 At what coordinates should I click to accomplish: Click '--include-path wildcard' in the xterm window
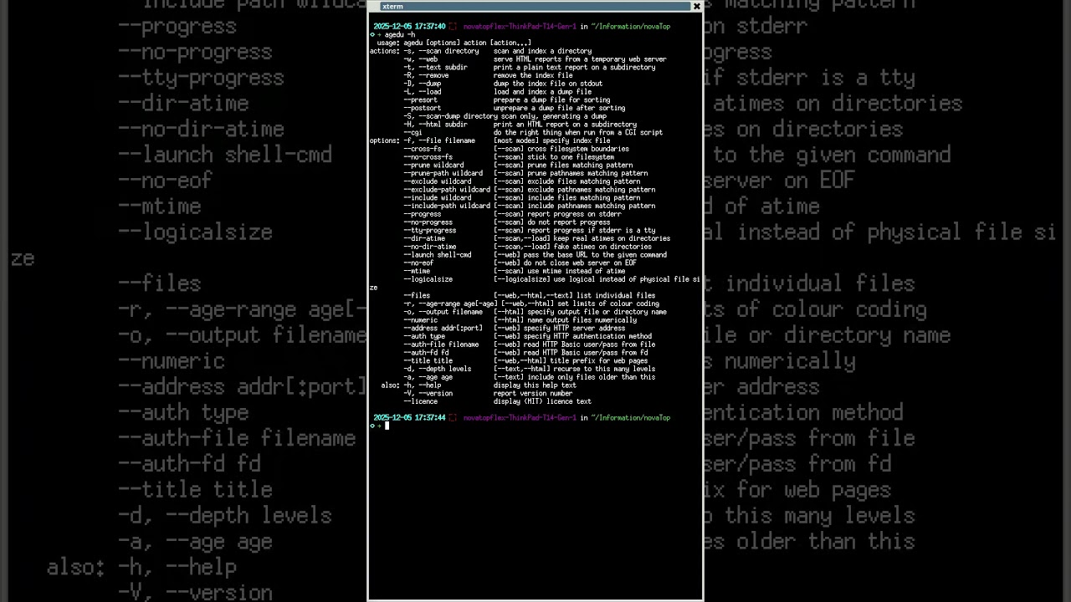[447, 206]
